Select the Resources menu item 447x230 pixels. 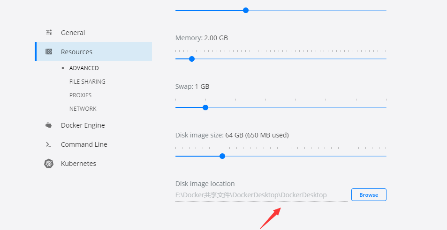coord(76,52)
